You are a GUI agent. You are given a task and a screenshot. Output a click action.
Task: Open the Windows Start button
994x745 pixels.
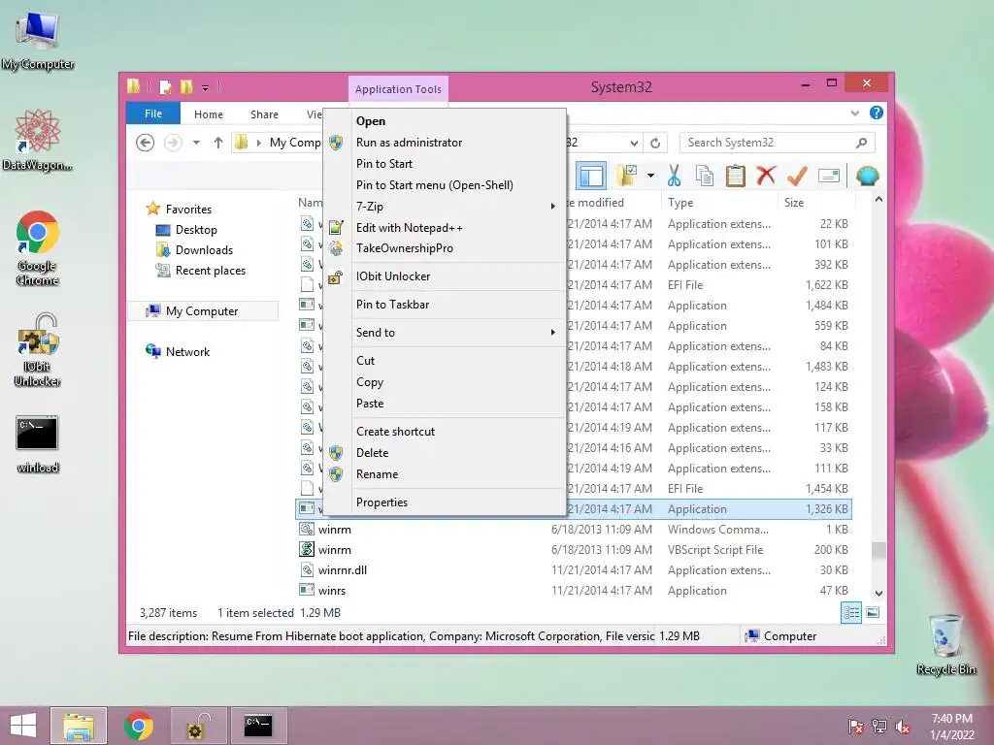(23, 726)
